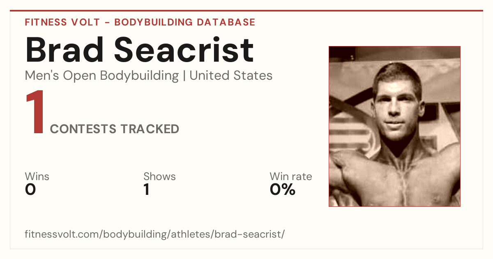The width and height of the screenshot is (493, 259).
Task: Click the Shows value 1
Action: [146, 190]
